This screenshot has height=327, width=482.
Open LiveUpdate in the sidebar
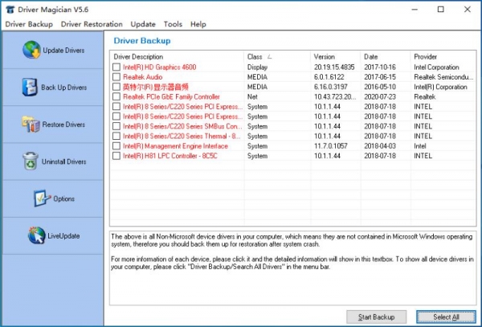[53, 236]
